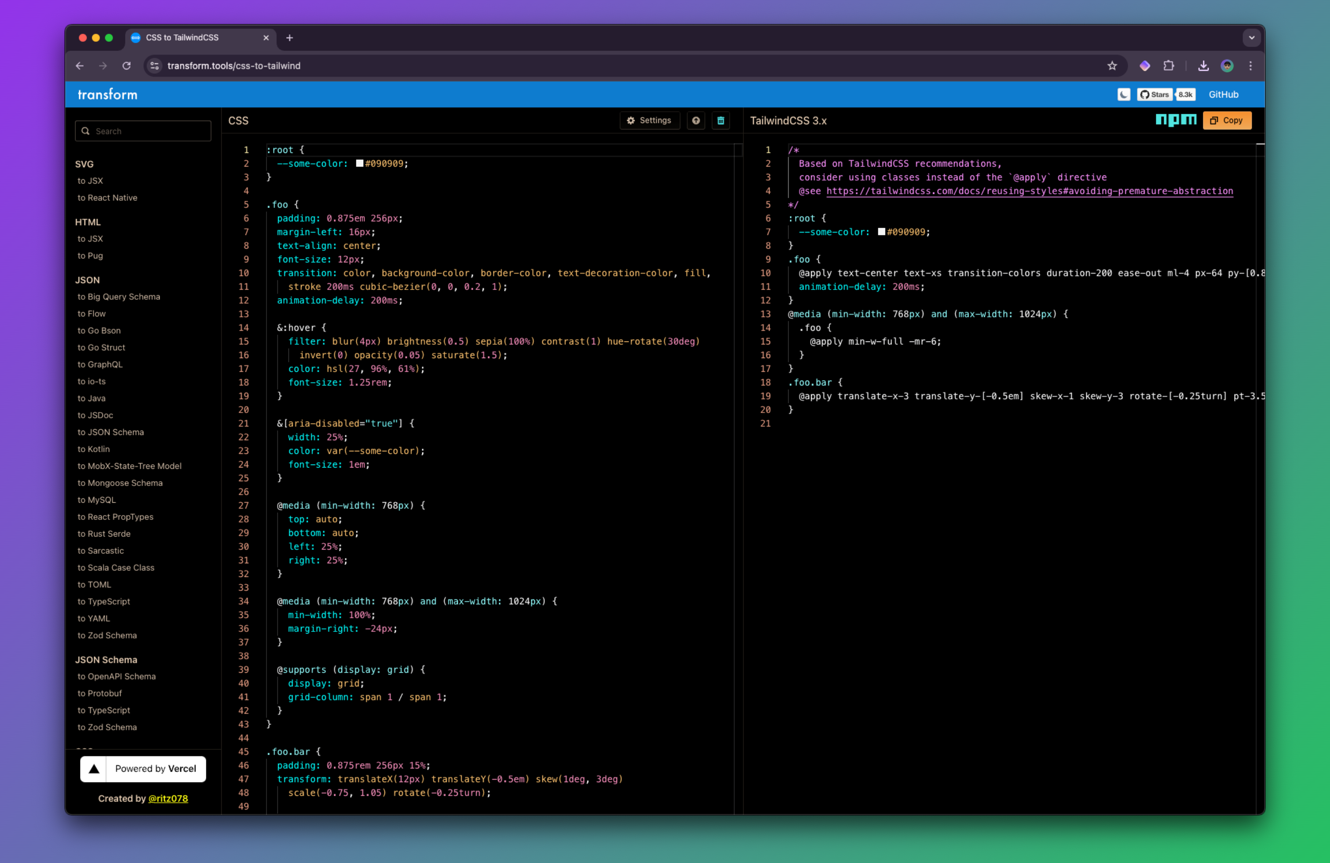Open browser Downloads
The width and height of the screenshot is (1330, 863).
pos(1204,66)
